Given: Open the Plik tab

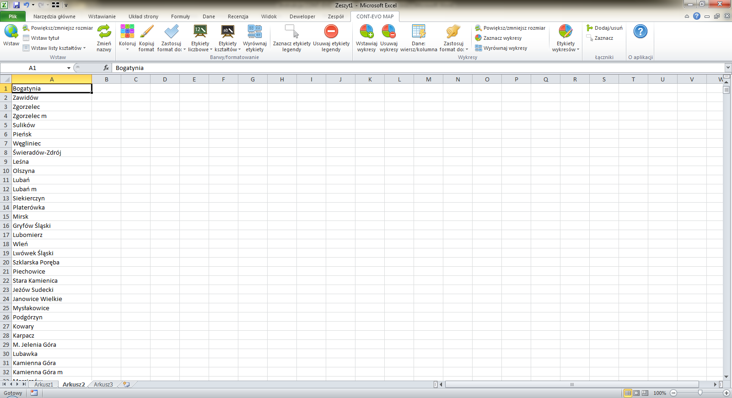Looking at the screenshot, I should pyautogui.click(x=13, y=16).
